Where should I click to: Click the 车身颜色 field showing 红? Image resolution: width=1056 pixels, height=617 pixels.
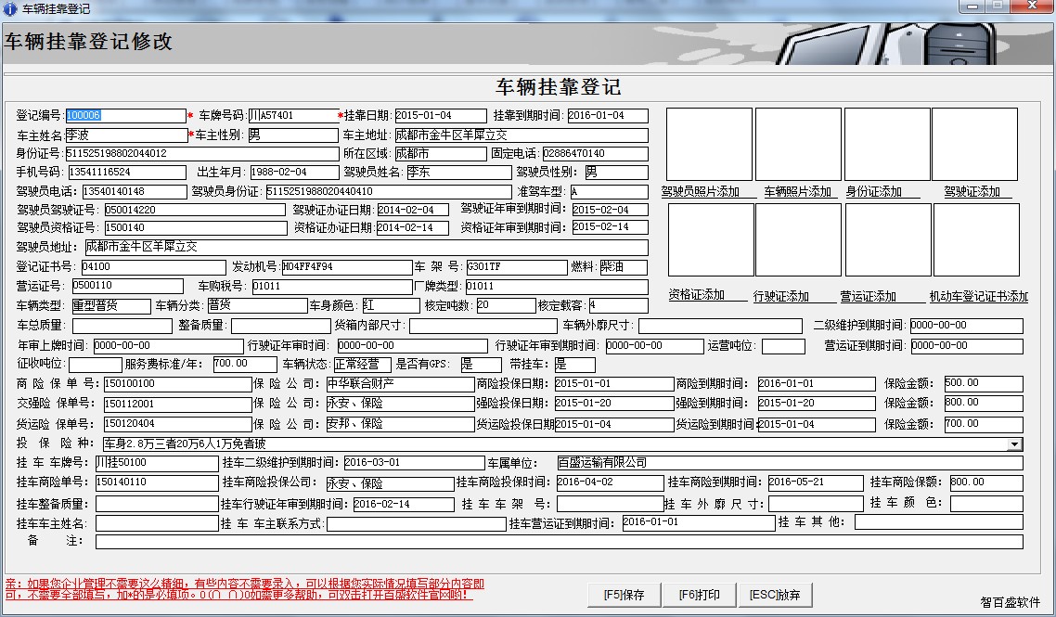391,306
